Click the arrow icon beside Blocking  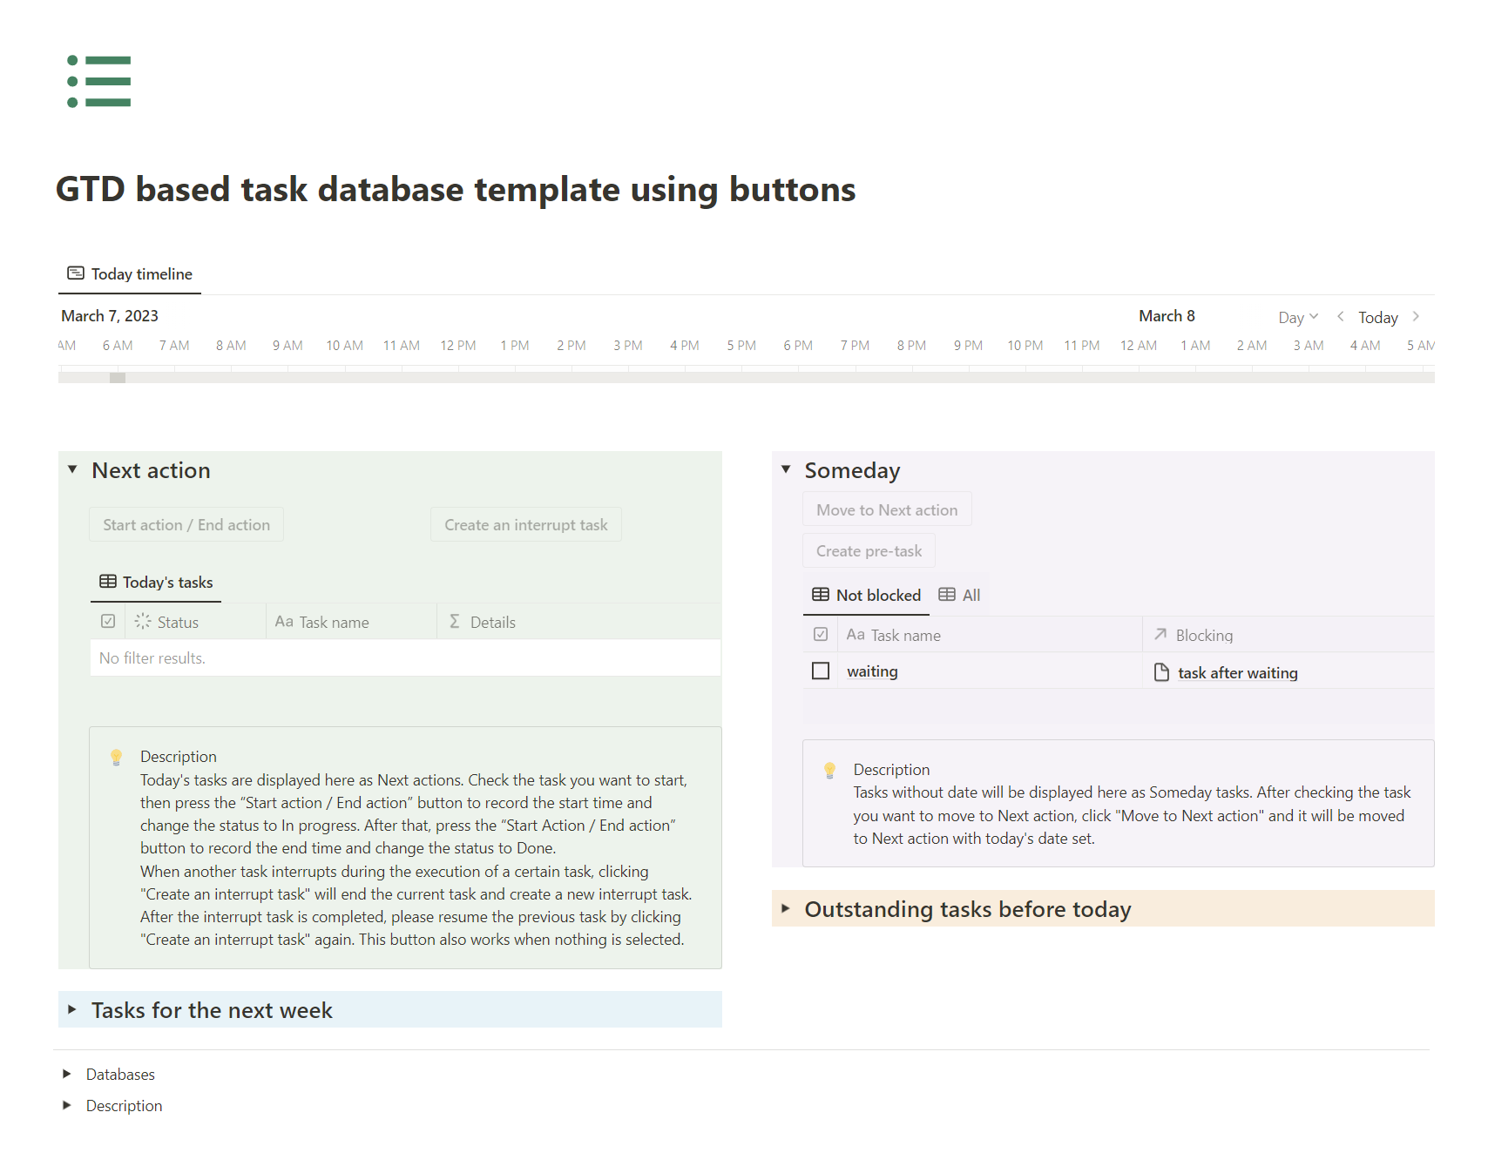[x=1160, y=635]
